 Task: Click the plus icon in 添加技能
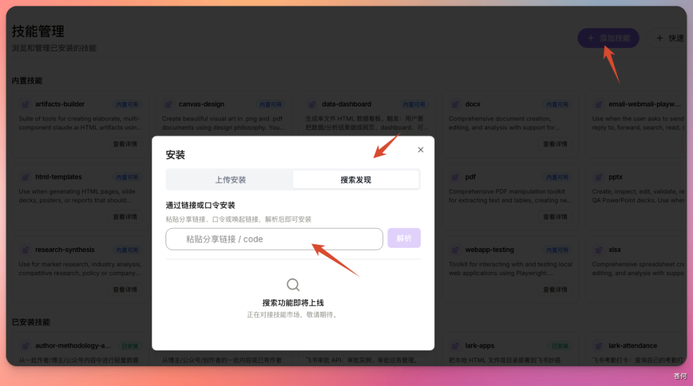click(x=590, y=38)
